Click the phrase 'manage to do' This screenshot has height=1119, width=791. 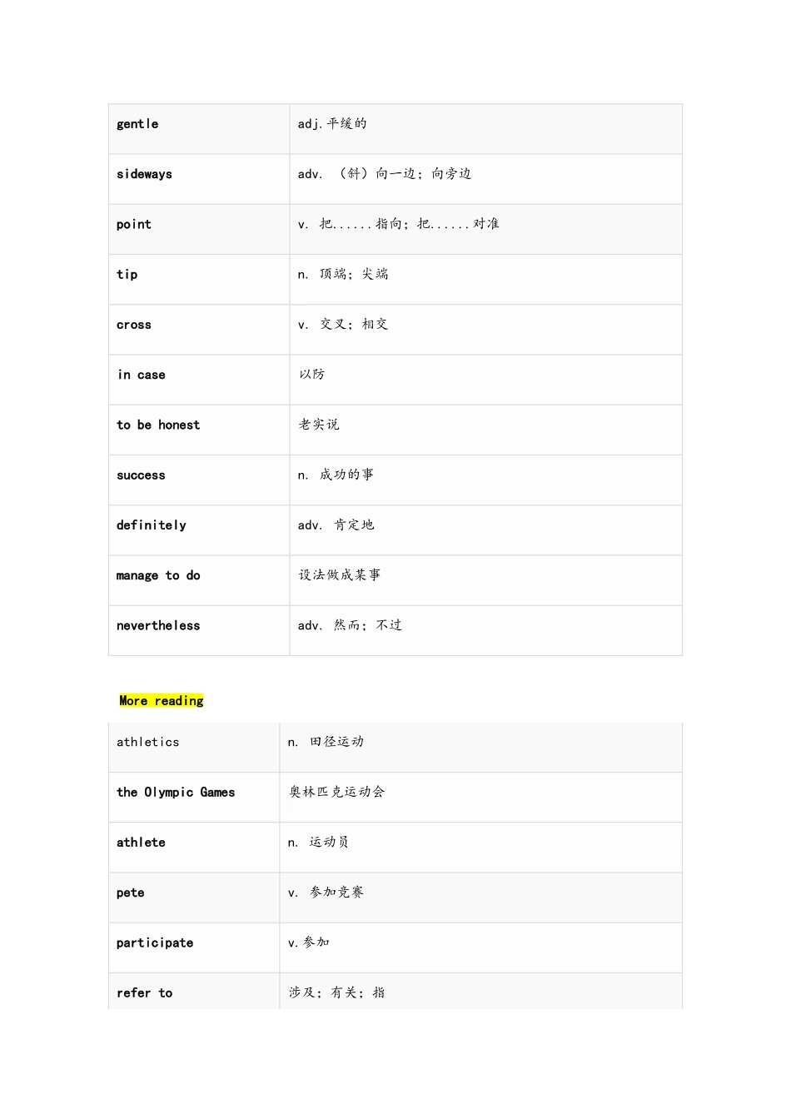158,575
